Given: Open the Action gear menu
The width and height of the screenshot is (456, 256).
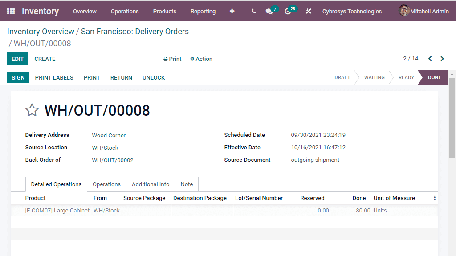Looking at the screenshot, I should 201,59.
